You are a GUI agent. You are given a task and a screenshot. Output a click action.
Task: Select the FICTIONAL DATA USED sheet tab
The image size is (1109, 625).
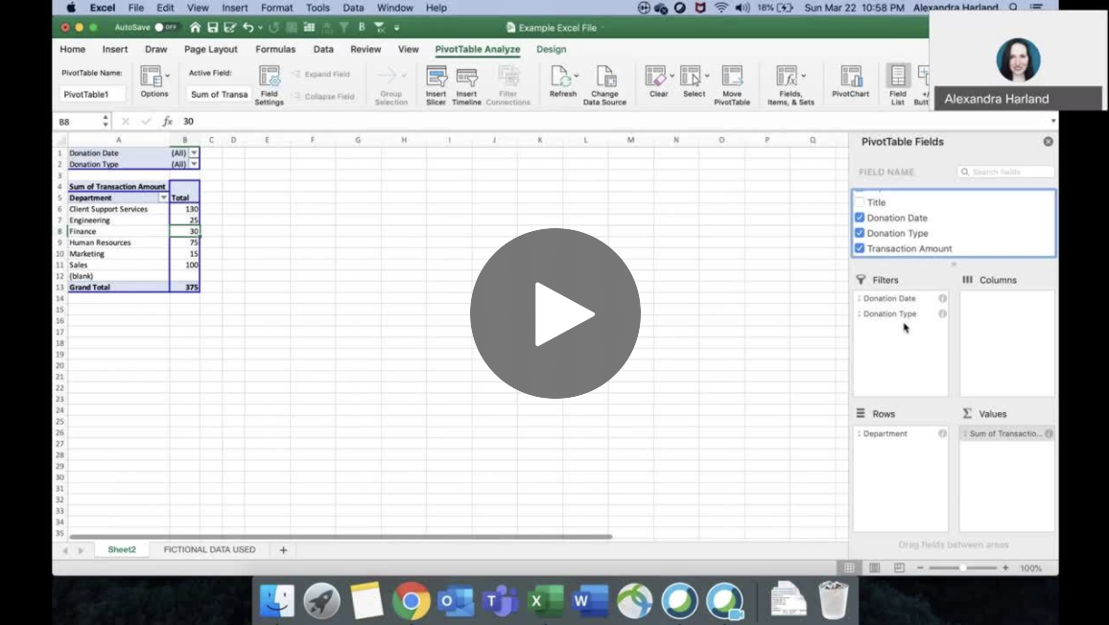(x=209, y=550)
